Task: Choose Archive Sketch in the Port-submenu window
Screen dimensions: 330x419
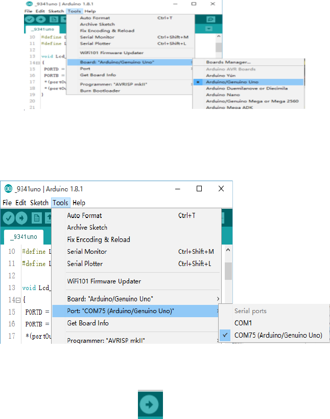Action: [x=136, y=227]
